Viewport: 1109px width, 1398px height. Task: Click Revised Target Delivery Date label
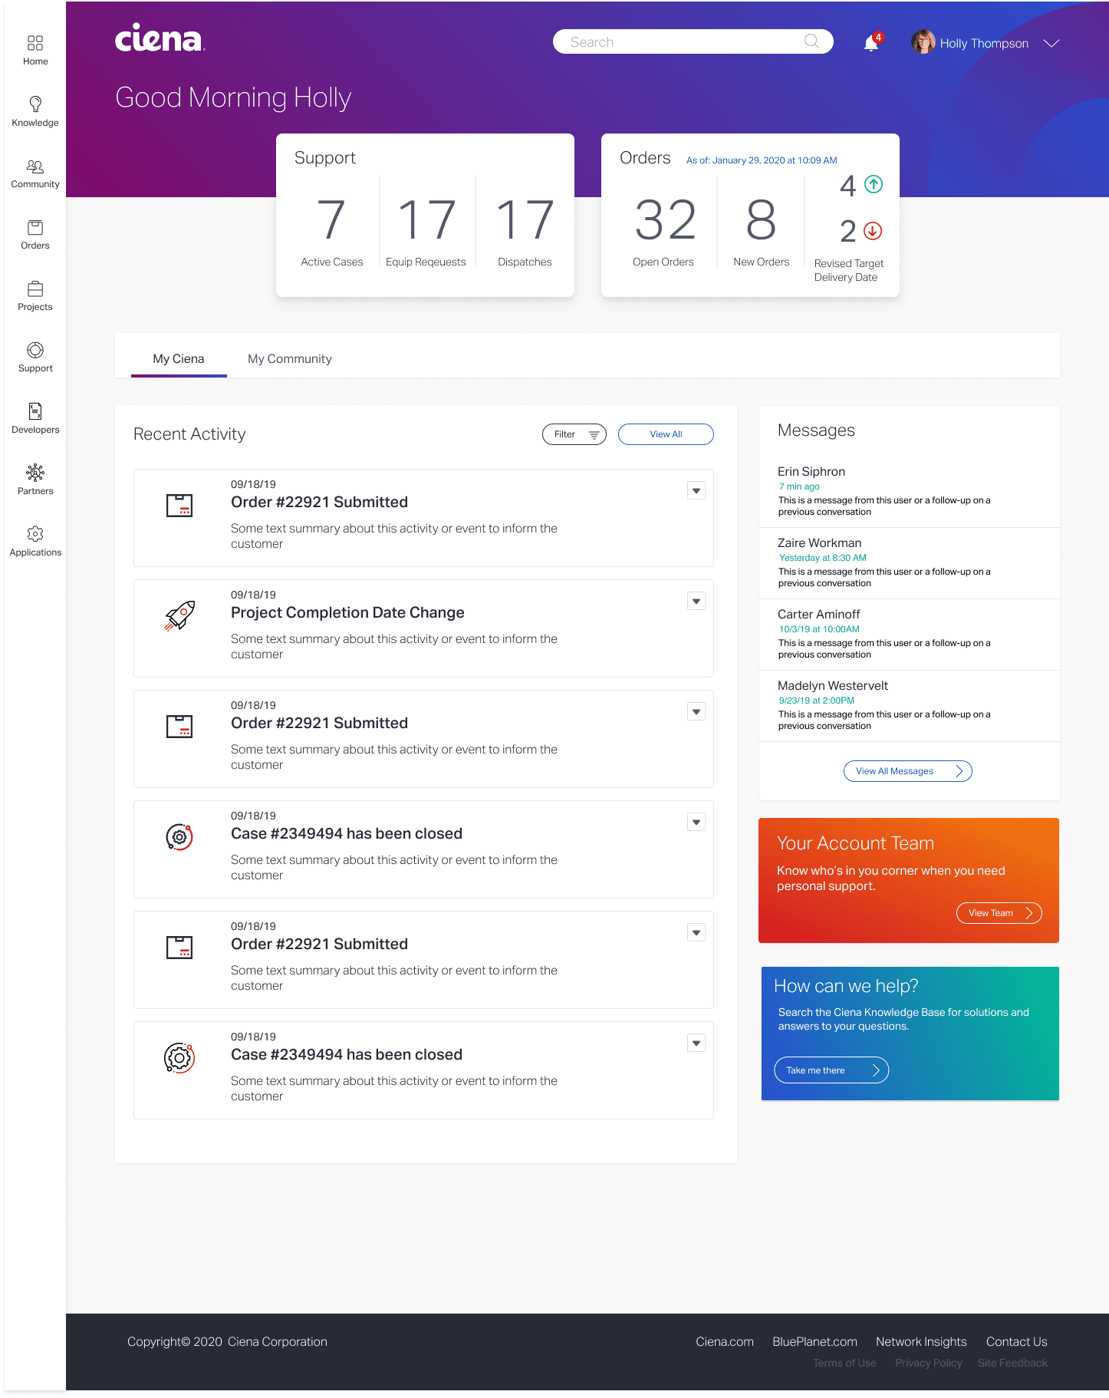[x=848, y=270]
